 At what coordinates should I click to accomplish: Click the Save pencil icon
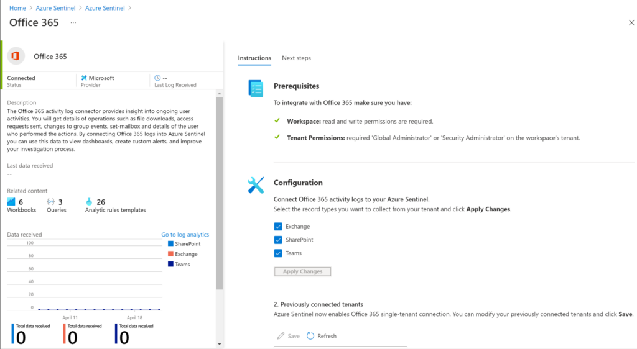pos(281,336)
